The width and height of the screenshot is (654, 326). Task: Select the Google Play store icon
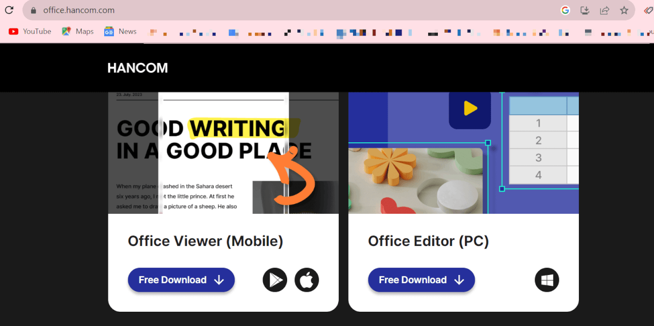click(x=274, y=280)
